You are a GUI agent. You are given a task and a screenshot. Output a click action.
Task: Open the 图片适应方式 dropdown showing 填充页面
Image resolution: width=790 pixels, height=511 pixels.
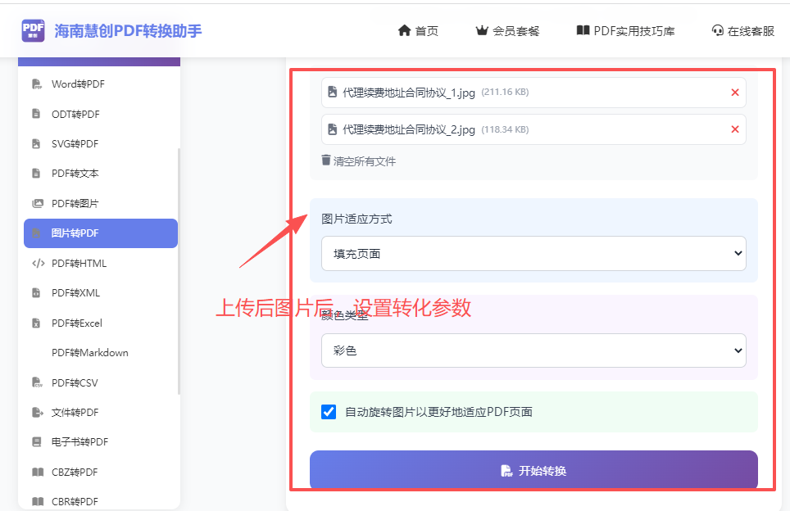533,253
